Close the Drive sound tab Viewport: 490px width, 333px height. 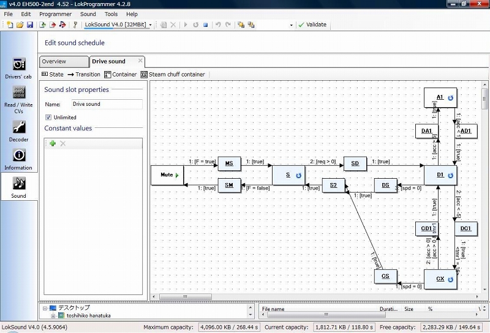coord(140,61)
